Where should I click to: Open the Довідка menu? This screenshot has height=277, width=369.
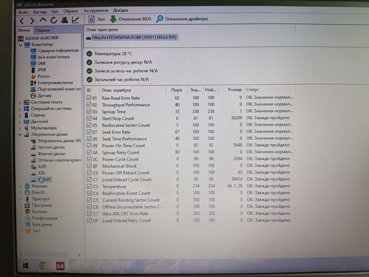pos(120,10)
